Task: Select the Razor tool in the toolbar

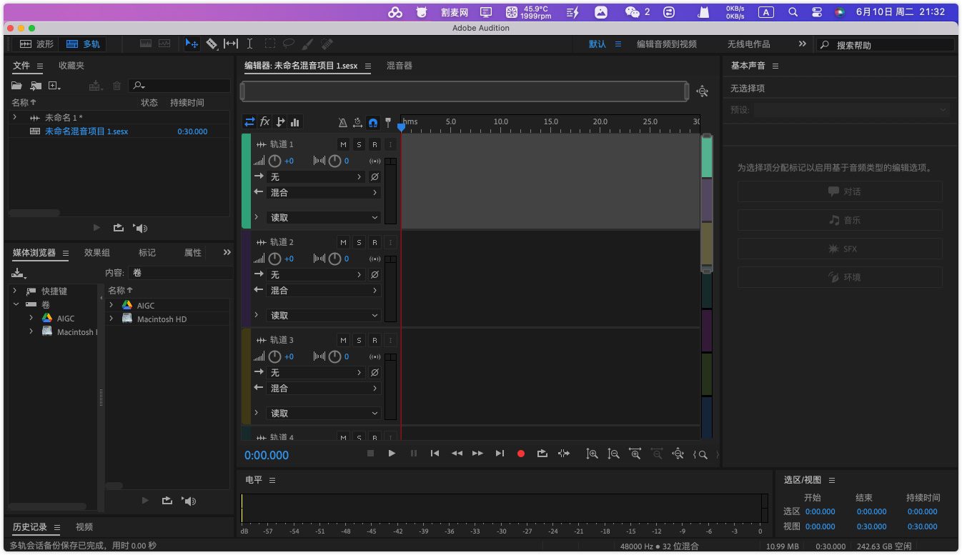Action: click(212, 44)
